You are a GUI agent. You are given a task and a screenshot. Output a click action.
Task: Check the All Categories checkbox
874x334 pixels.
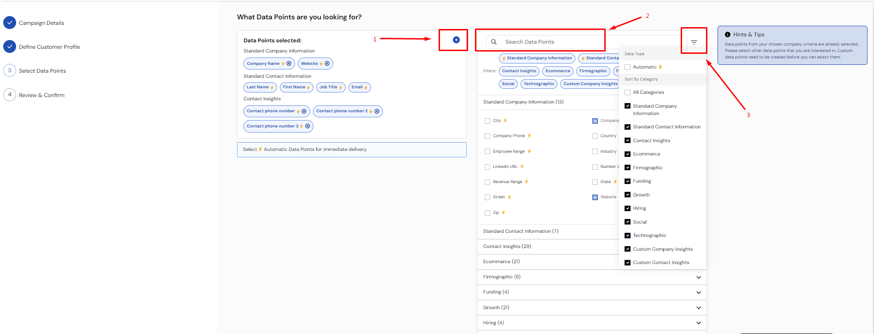(x=627, y=92)
